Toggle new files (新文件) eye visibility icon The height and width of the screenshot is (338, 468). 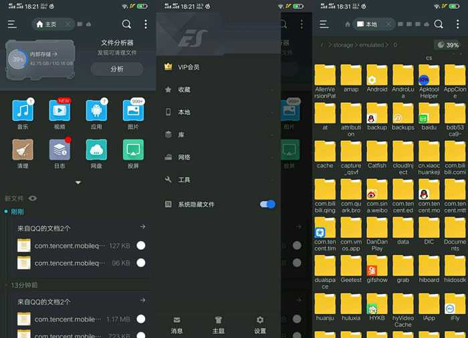[33, 198]
